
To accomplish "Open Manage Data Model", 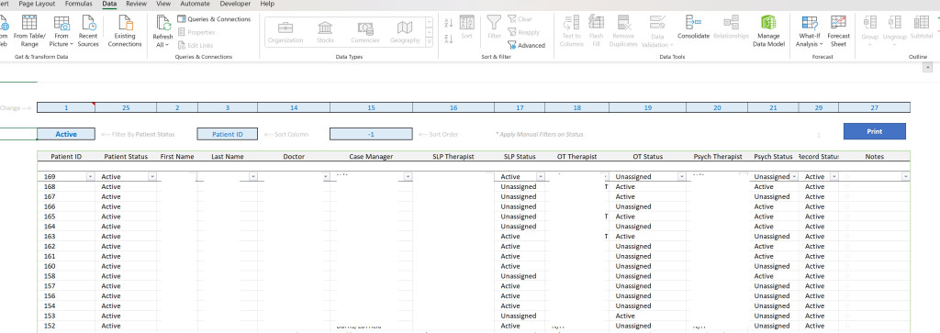I will pos(768,31).
